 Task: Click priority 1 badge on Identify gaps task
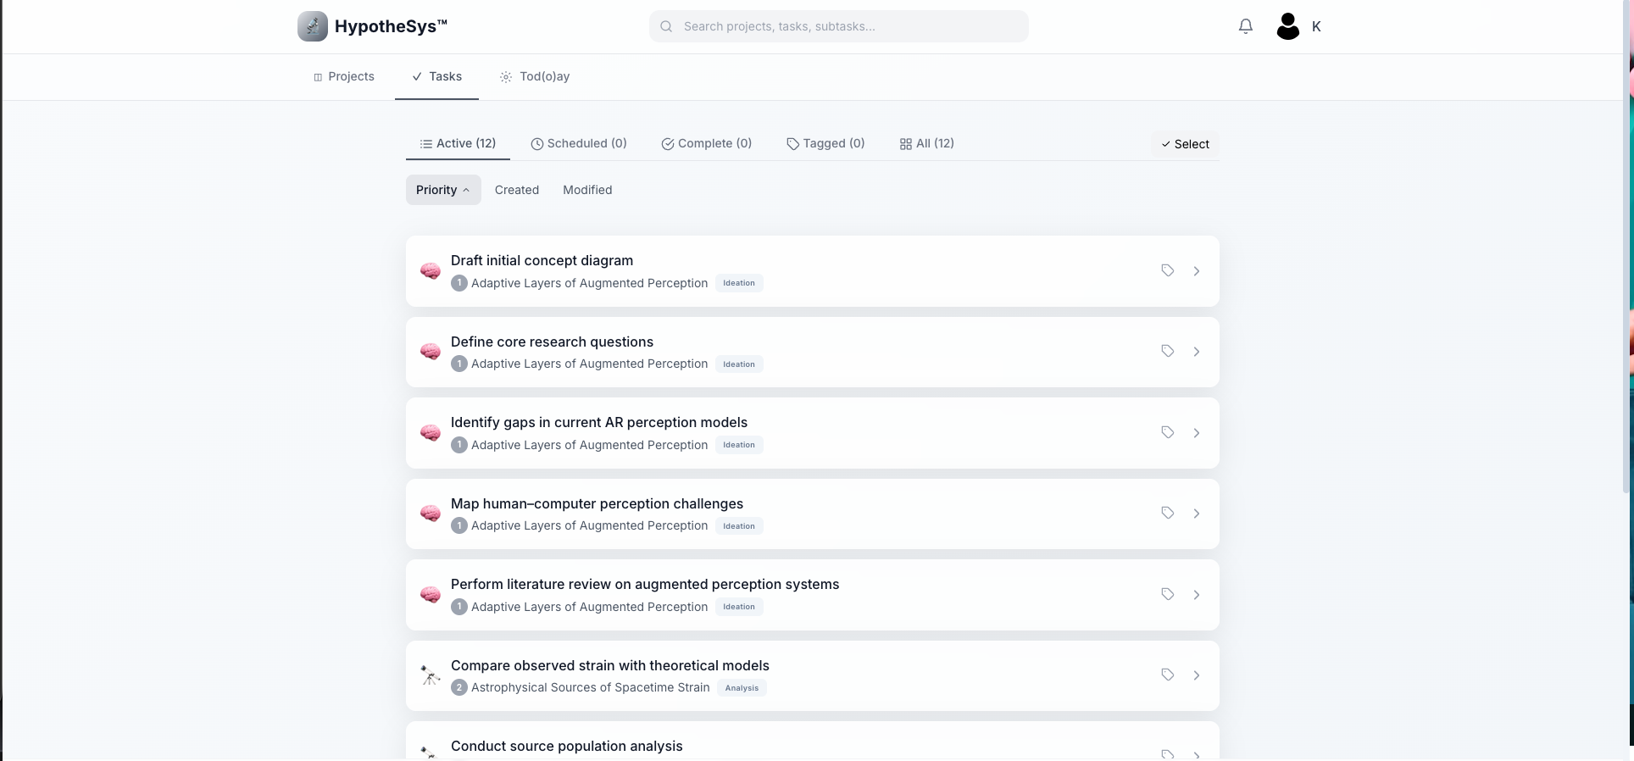point(459,445)
